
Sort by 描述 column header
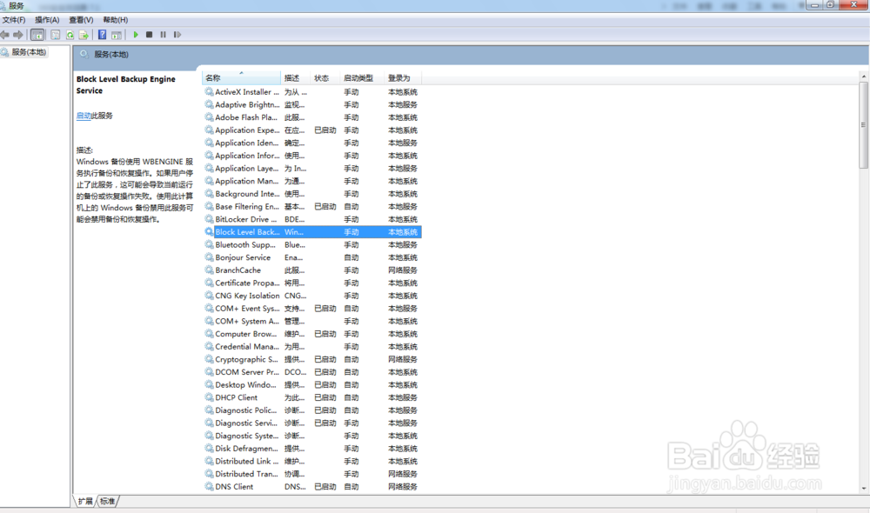[x=296, y=78]
